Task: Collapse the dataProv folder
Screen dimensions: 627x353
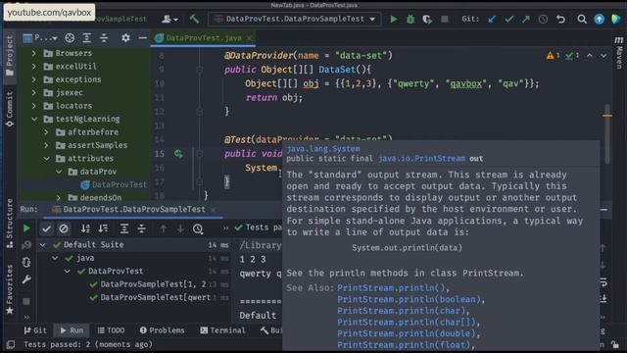Action: (59, 172)
